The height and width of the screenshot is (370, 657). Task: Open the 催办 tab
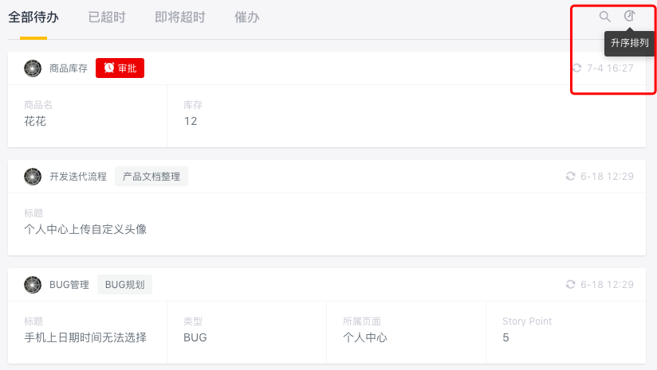pyautogui.click(x=247, y=18)
